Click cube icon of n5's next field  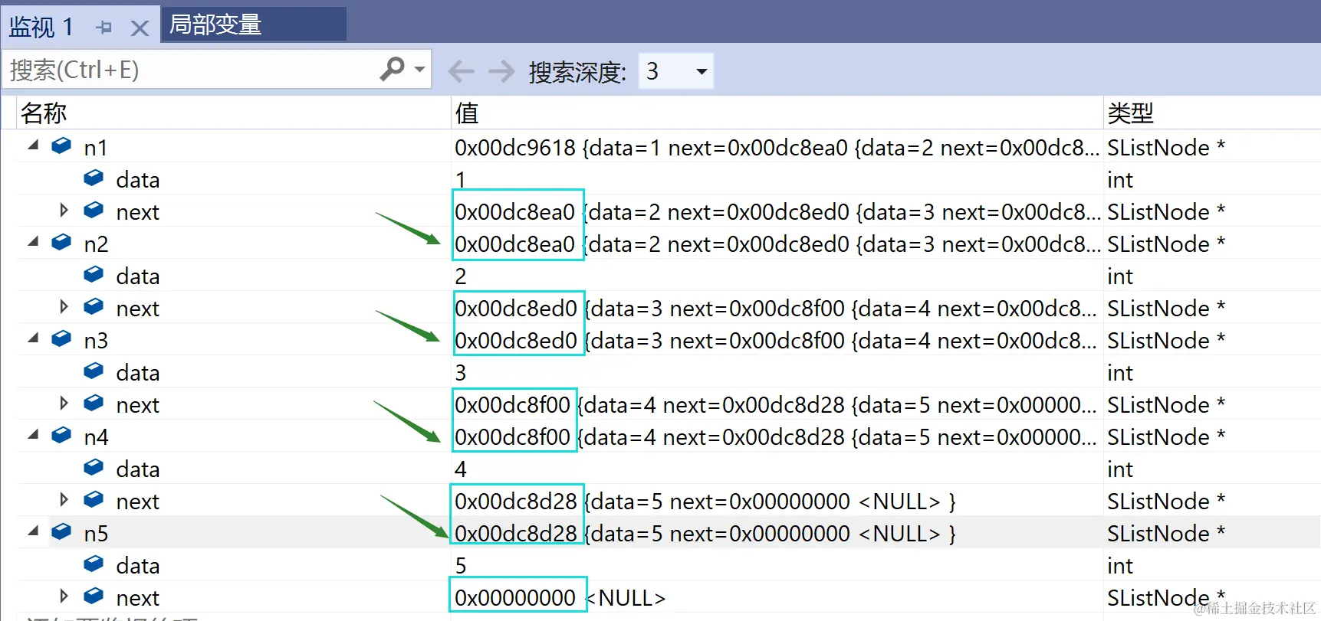(x=94, y=596)
